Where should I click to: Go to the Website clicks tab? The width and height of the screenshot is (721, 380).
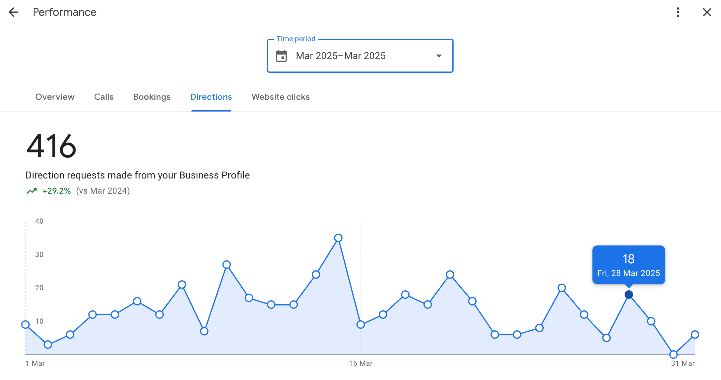pos(280,97)
